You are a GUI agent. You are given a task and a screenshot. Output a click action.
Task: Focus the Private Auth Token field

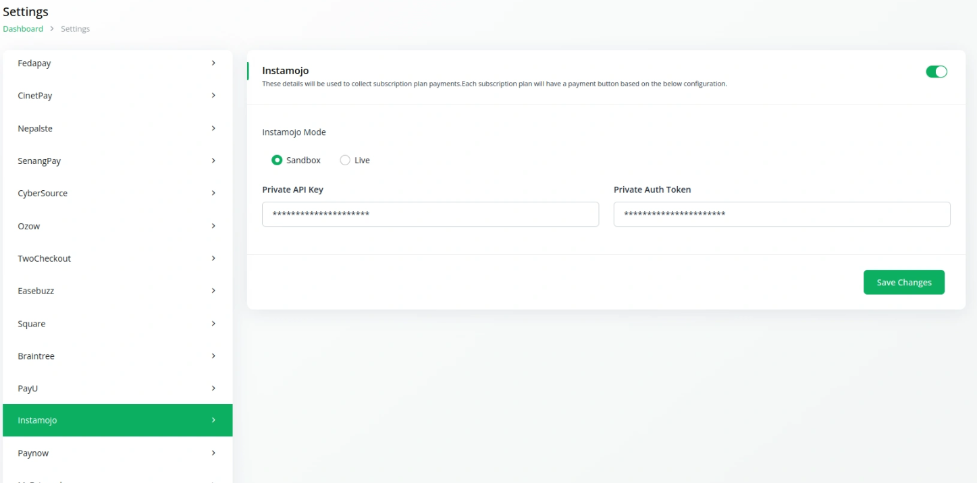(x=782, y=214)
